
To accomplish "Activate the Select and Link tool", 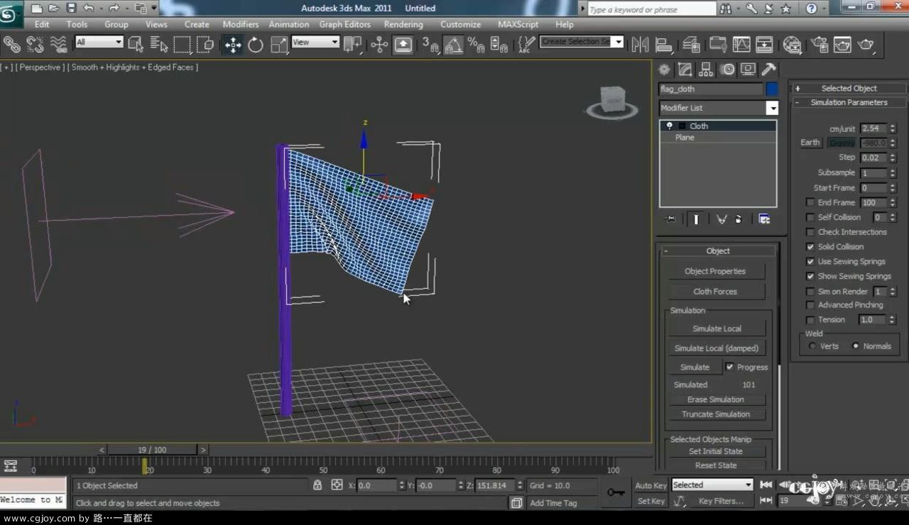I will tap(12, 45).
